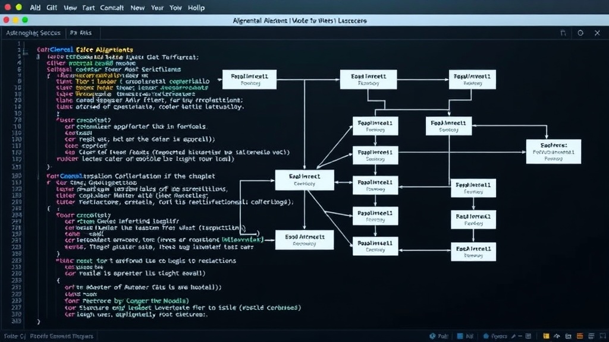The width and height of the screenshot is (609, 342).
Task: Click the yellow note icon in status bar
Action: click(x=546, y=336)
